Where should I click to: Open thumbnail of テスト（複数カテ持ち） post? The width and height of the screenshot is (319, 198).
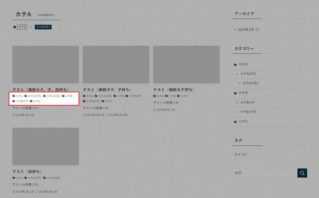click(x=186, y=64)
